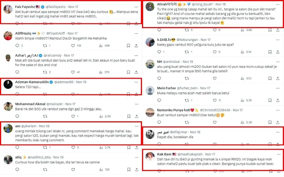The height and width of the screenshot is (177, 284).
Task: Like Atirah's tweet about the salon
Action: [215, 30]
